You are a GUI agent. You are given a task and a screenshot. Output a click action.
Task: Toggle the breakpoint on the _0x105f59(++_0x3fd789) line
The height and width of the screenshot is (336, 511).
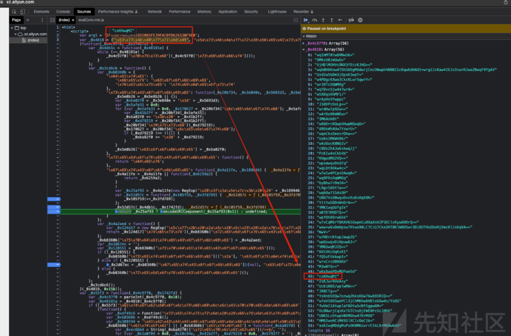54,198
